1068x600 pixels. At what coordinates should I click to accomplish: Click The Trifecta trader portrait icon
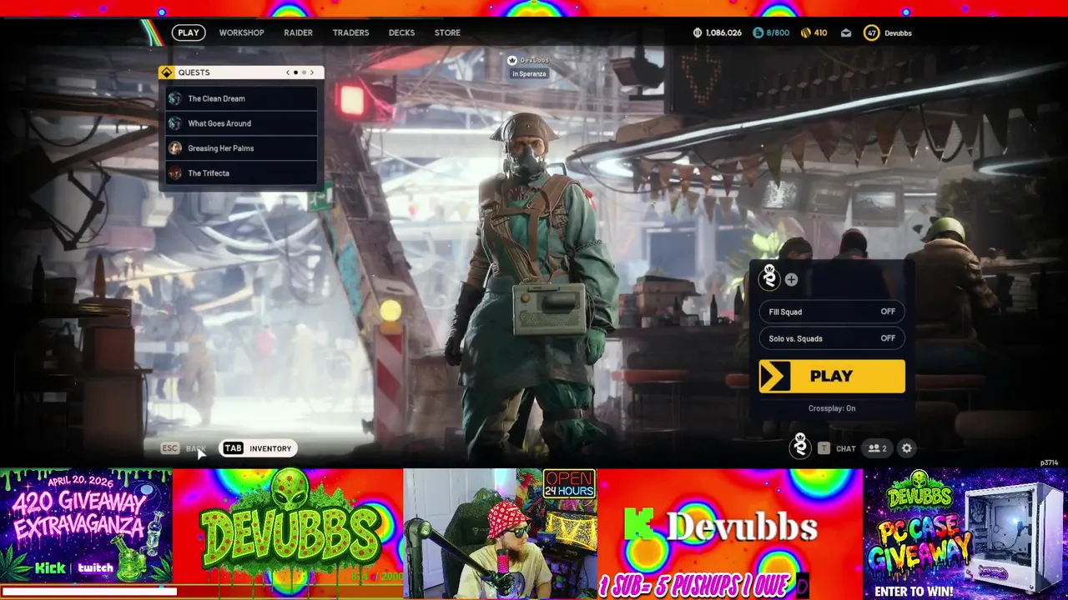point(174,173)
